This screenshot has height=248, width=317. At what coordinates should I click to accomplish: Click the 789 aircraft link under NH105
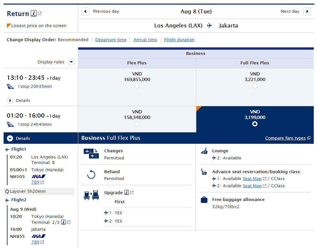point(35,182)
